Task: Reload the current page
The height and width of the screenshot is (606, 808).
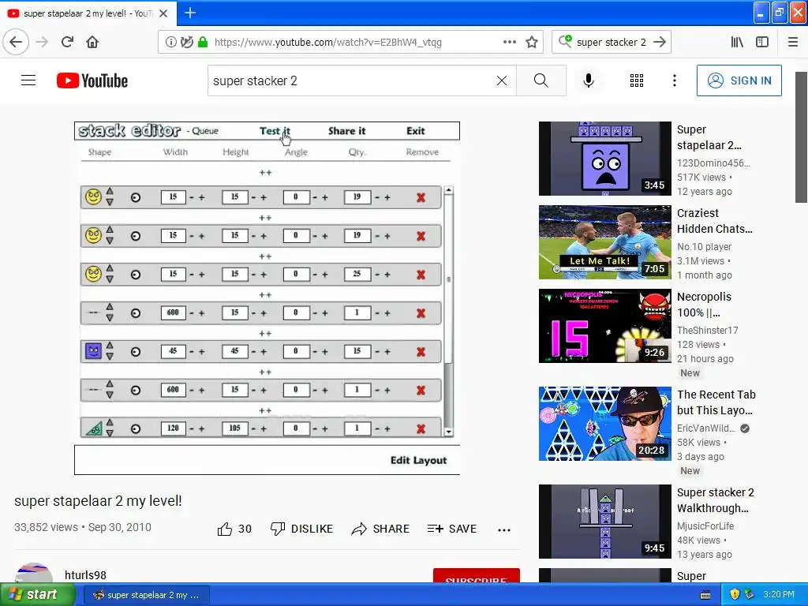Action: click(67, 42)
